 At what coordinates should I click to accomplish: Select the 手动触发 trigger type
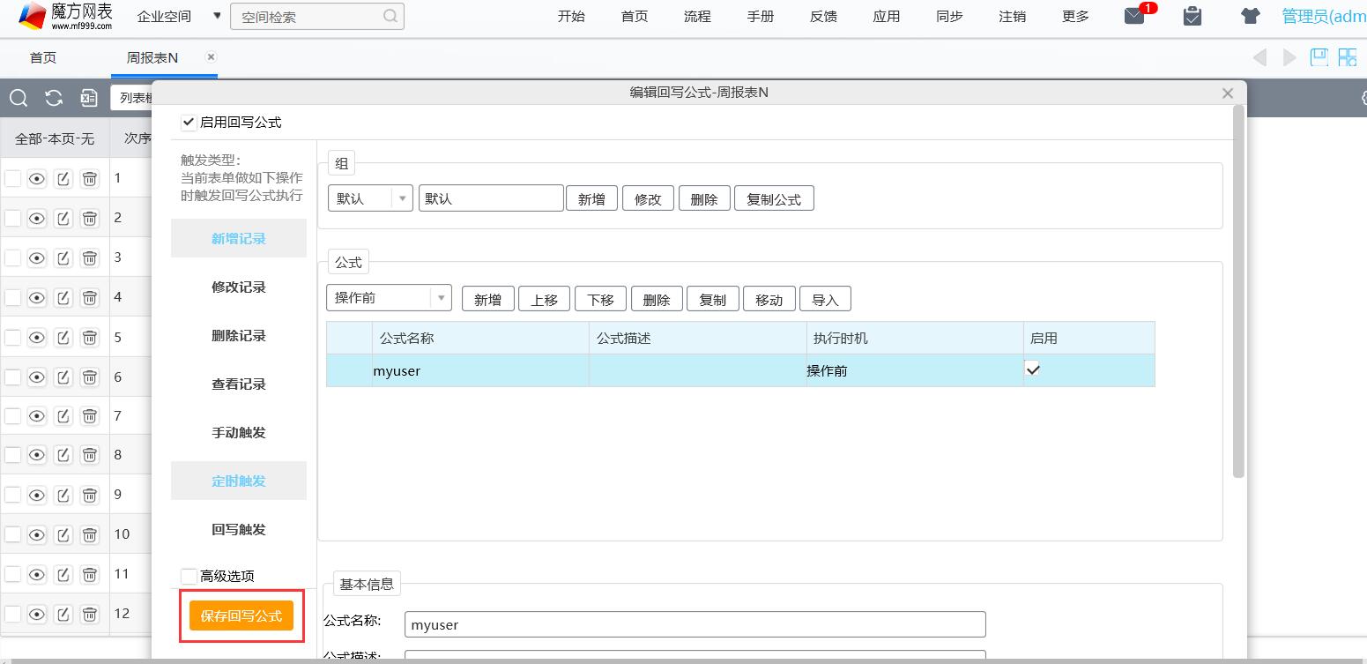click(x=239, y=433)
